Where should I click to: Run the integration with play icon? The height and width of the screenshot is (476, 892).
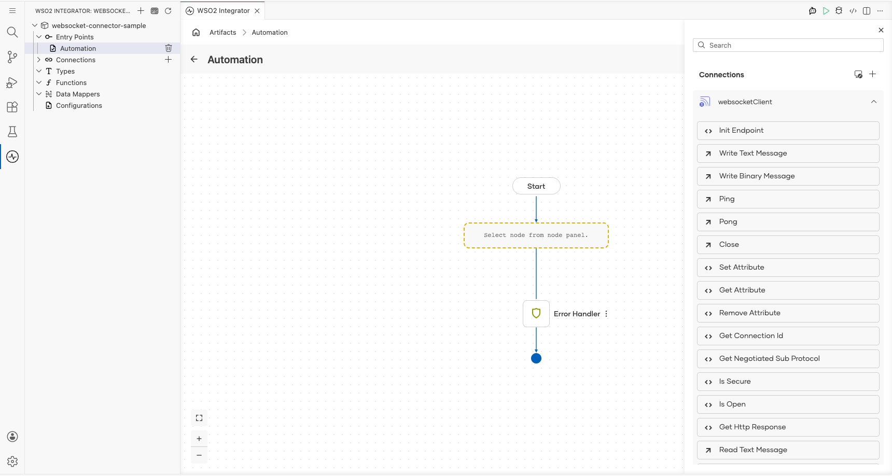point(826,11)
